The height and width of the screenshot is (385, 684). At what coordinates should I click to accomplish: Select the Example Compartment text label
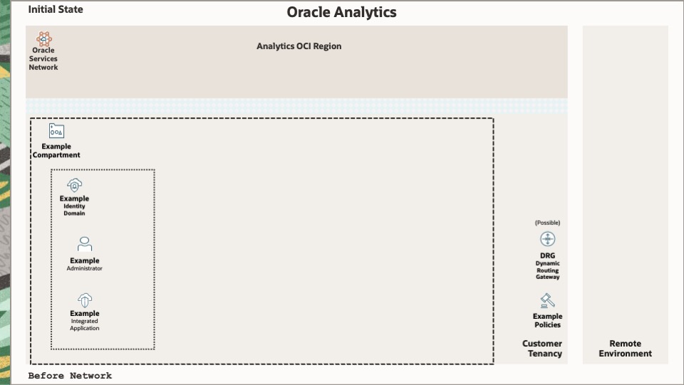click(x=56, y=151)
